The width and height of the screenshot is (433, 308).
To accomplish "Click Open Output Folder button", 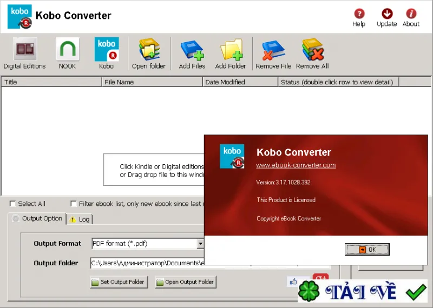I will pyautogui.click(x=186, y=282).
